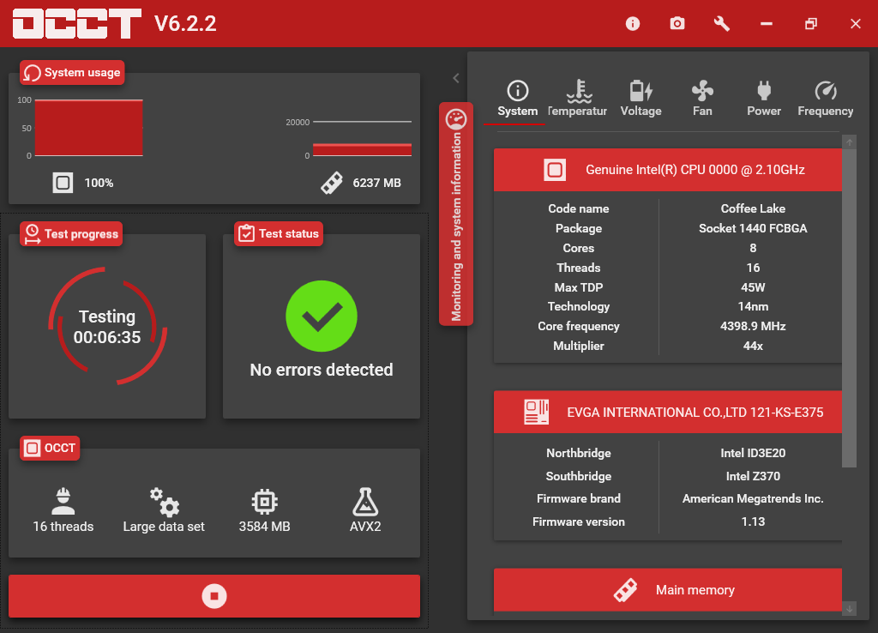Click the Large data set gears icon
Image resolution: width=878 pixels, height=633 pixels.
point(165,502)
